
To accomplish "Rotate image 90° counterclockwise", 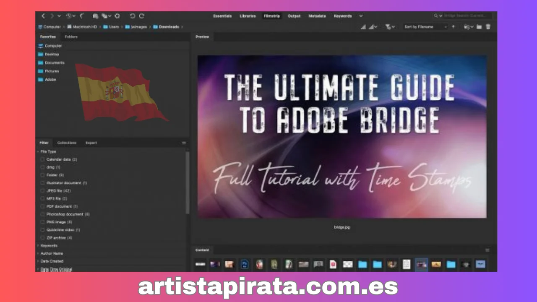I will [x=133, y=16].
